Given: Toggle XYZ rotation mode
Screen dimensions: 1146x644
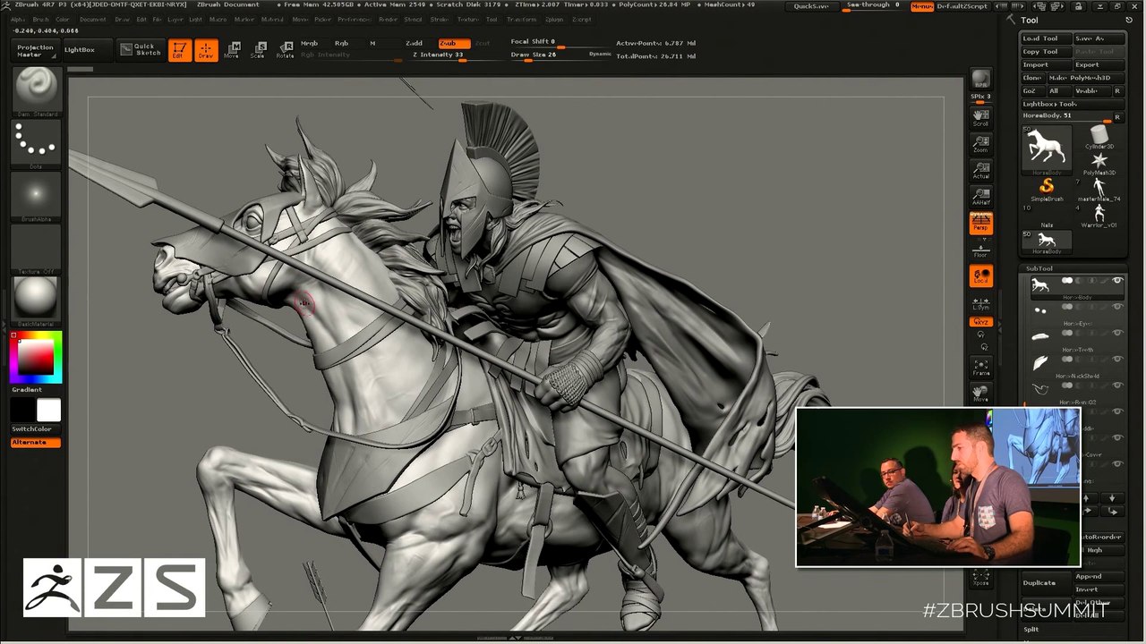Looking at the screenshot, I should pyautogui.click(x=981, y=322).
